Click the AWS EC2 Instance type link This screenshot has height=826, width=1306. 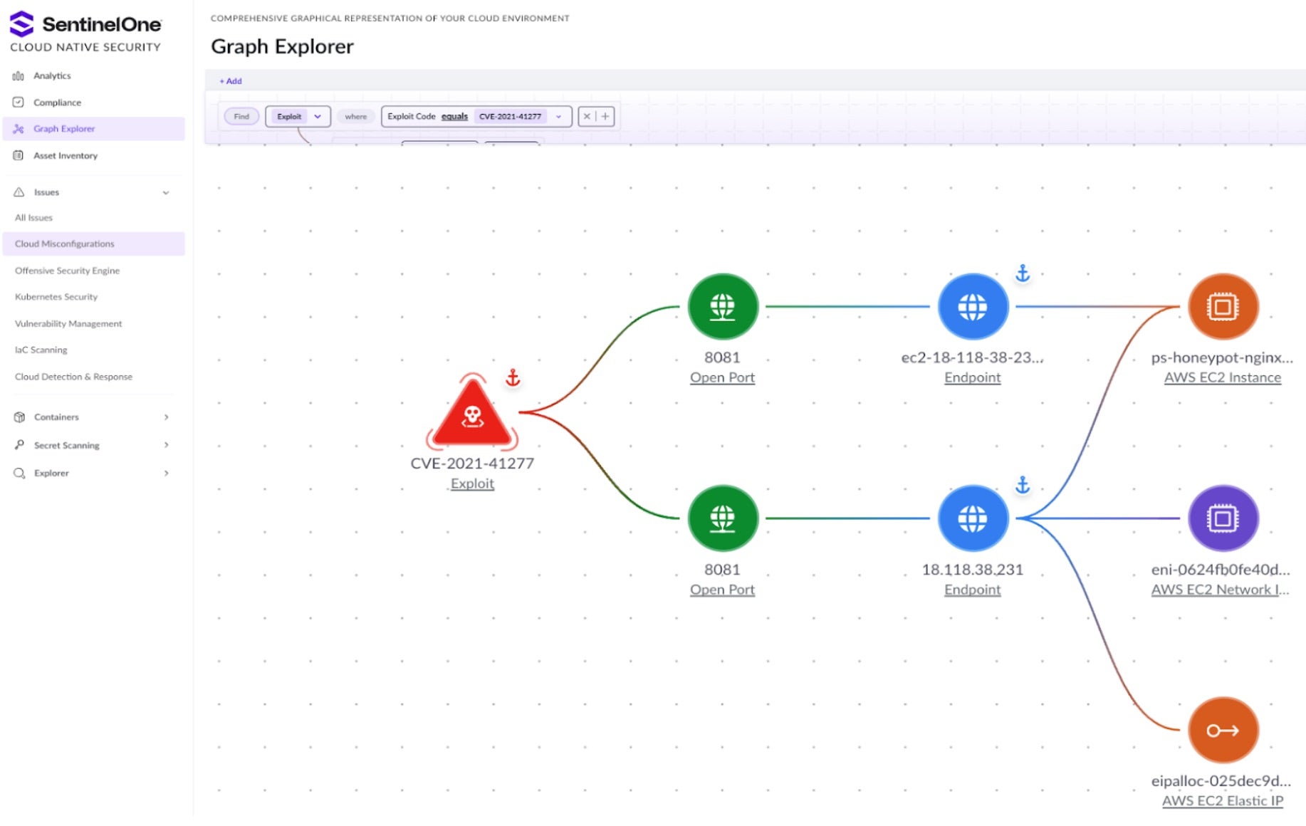(1222, 377)
